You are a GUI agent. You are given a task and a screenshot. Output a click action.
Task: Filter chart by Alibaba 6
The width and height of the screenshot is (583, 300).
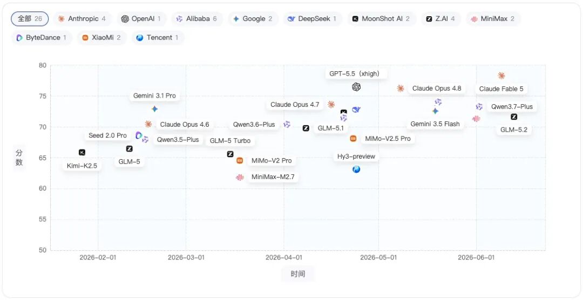click(x=196, y=18)
